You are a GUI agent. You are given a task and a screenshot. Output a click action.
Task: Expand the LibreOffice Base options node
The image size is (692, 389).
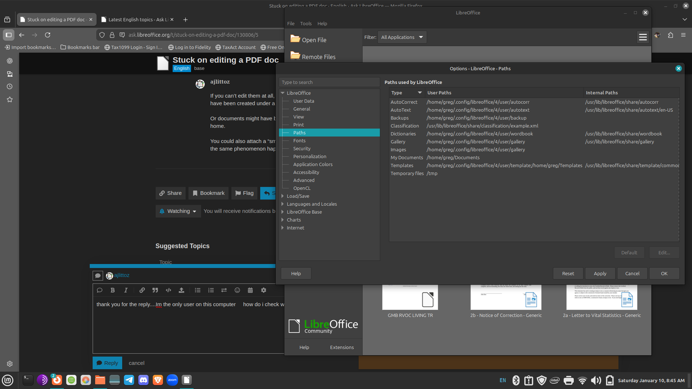[283, 212]
